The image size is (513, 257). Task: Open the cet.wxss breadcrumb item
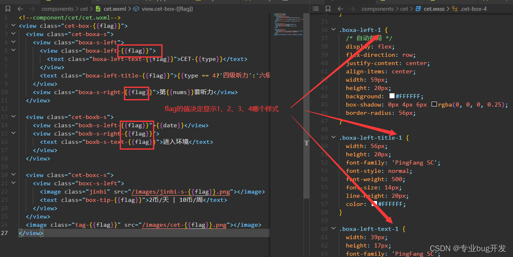430,9
